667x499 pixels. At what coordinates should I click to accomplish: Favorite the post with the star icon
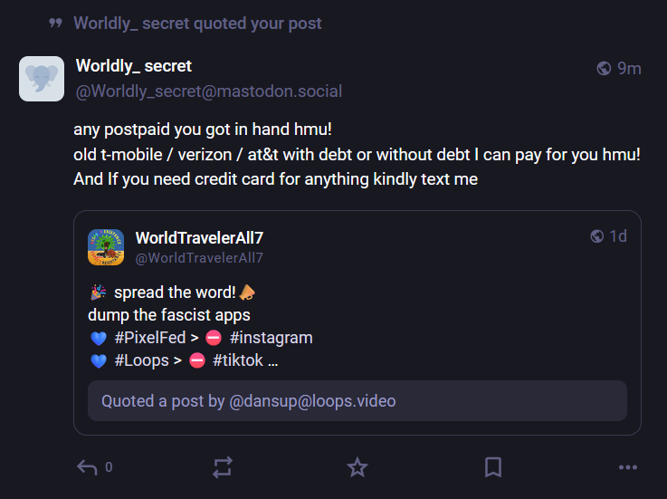(357, 467)
